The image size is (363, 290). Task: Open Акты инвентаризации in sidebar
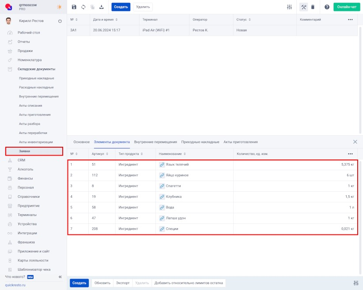coord(36,142)
